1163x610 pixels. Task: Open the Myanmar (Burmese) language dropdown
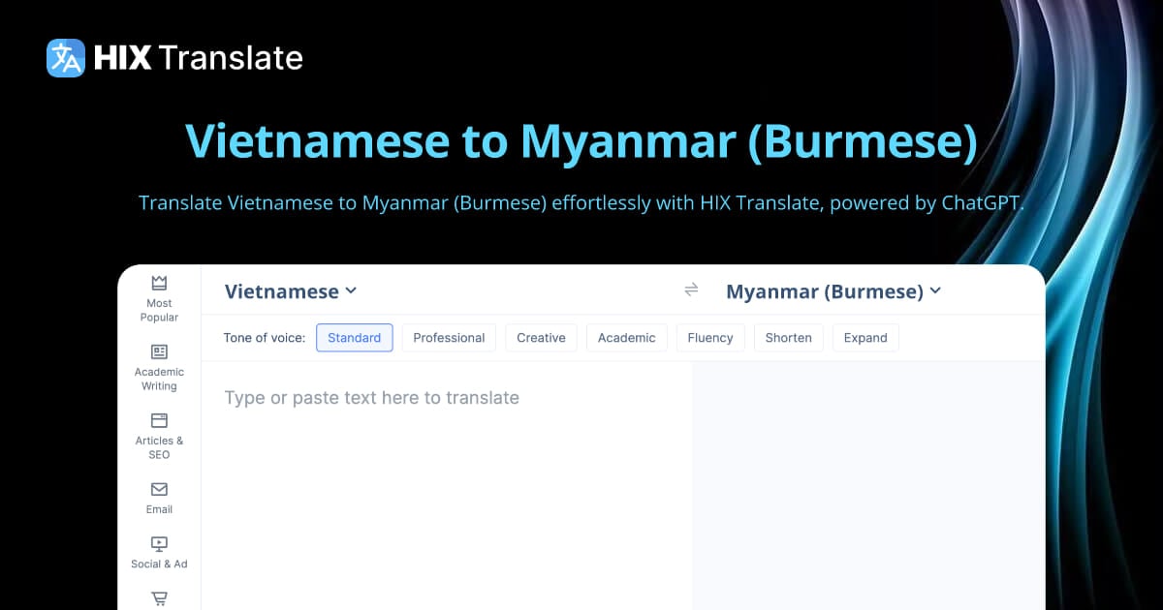tap(833, 290)
